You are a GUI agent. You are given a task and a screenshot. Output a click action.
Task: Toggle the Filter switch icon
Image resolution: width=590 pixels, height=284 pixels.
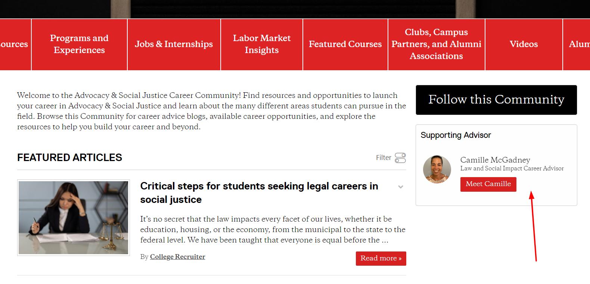(x=400, y=158)
